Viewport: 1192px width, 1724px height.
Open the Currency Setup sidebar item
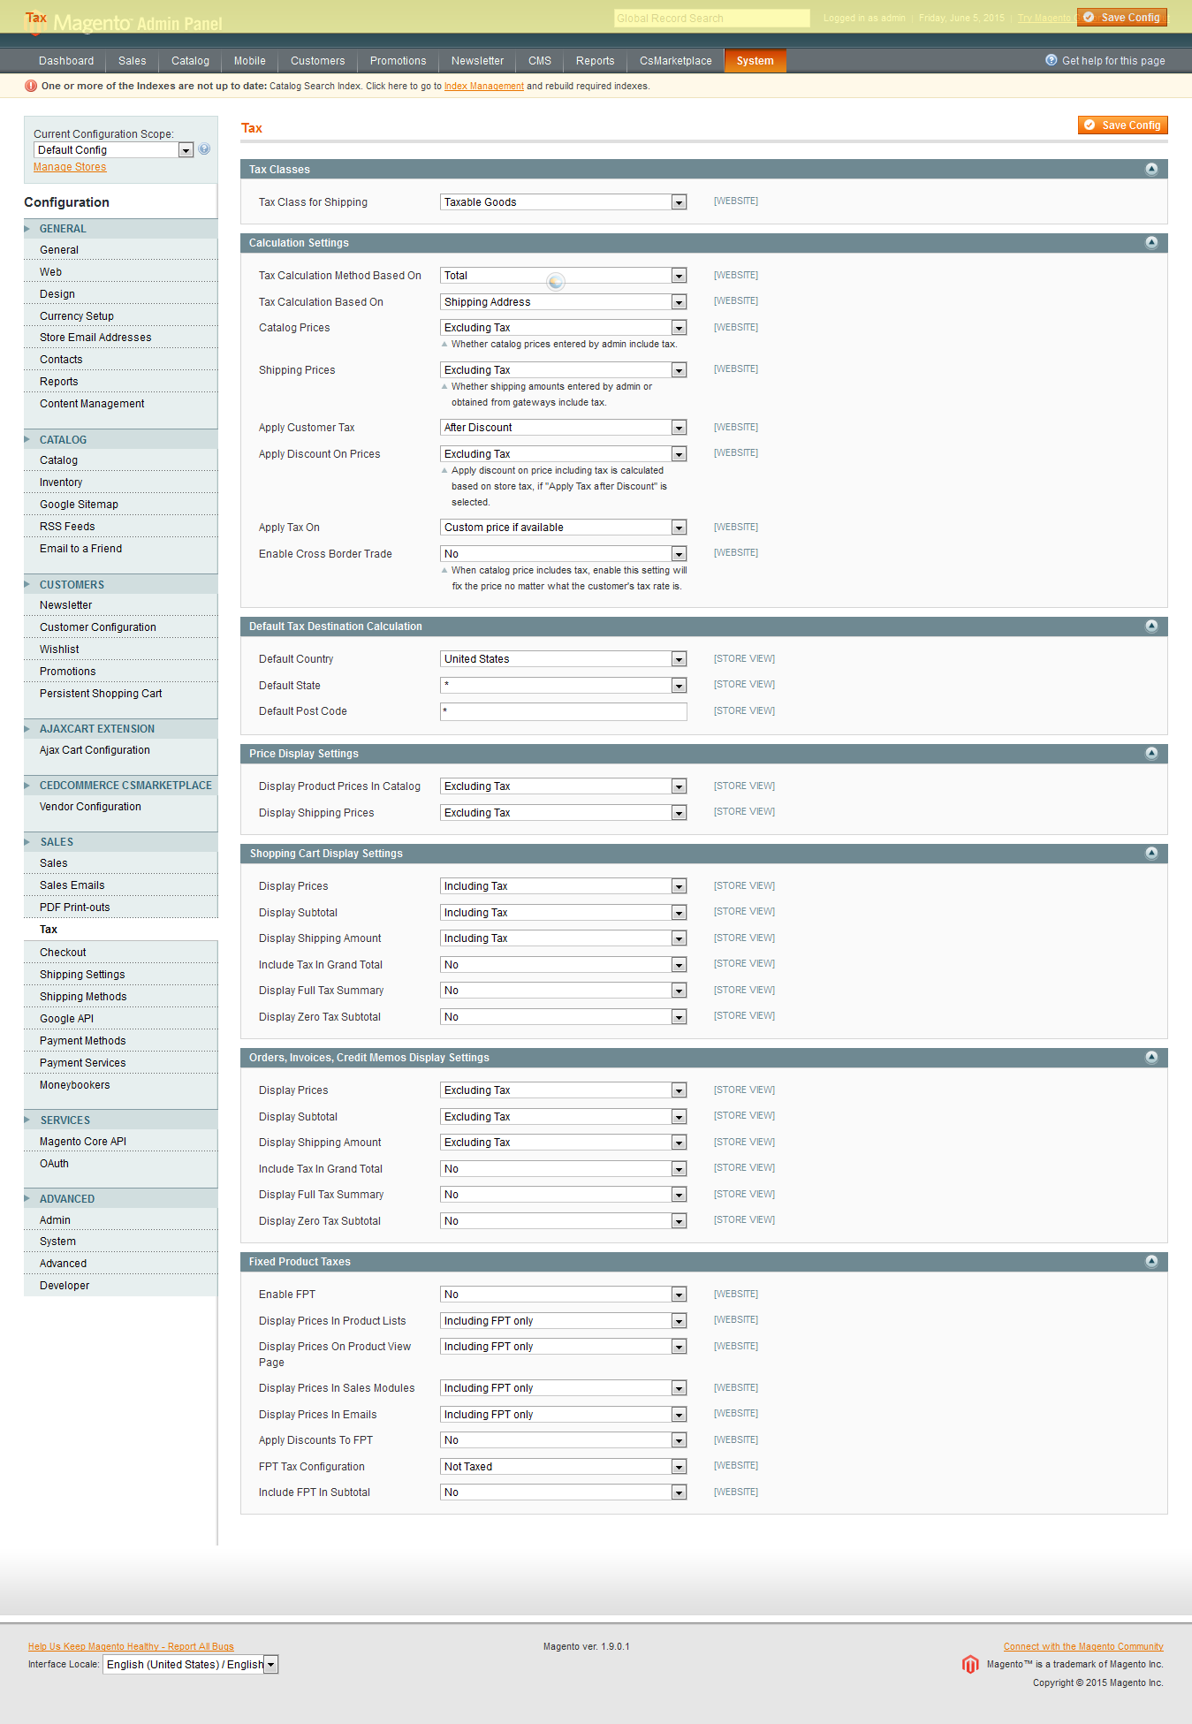(x=120, y=316)
